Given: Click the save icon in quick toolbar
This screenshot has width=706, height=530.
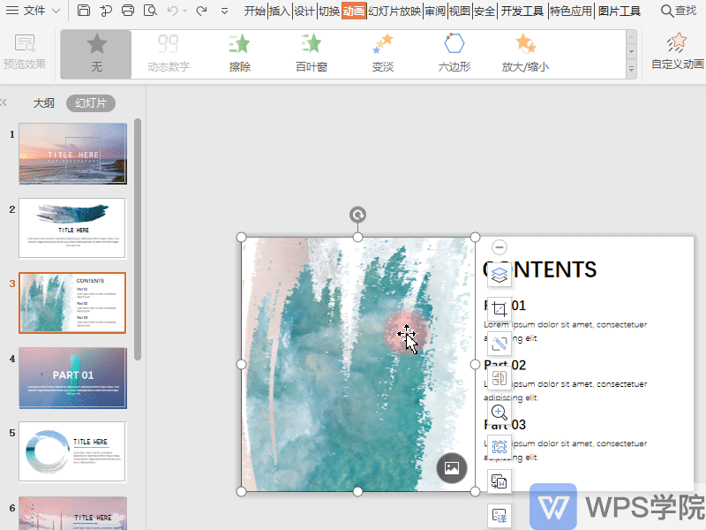Looking at the screenshot, I should point(84,11).
